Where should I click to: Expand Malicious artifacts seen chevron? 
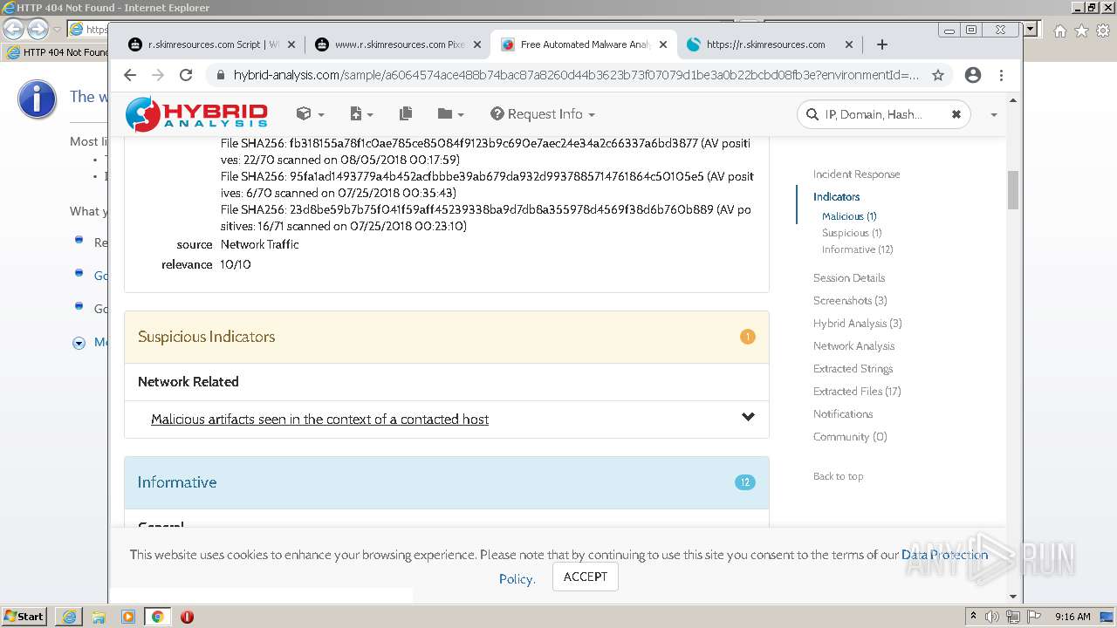748,417
